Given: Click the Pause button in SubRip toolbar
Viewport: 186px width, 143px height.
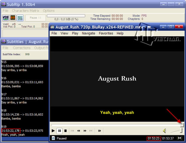Looking at the screenshot, I should pyautogui.click(x=36, y=18).
